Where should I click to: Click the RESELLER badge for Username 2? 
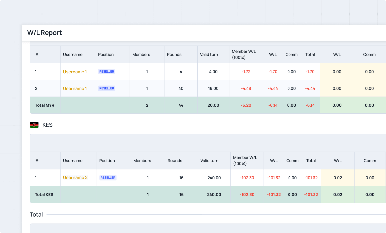tap(108, 178)
